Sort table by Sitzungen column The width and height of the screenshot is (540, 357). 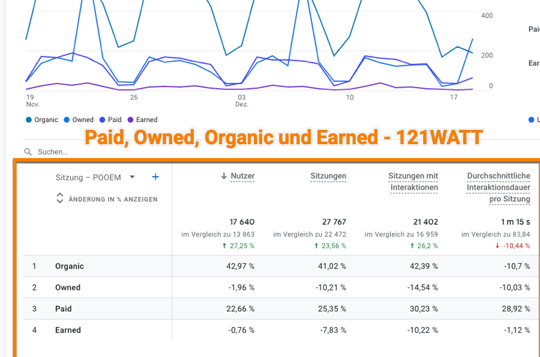328,176
